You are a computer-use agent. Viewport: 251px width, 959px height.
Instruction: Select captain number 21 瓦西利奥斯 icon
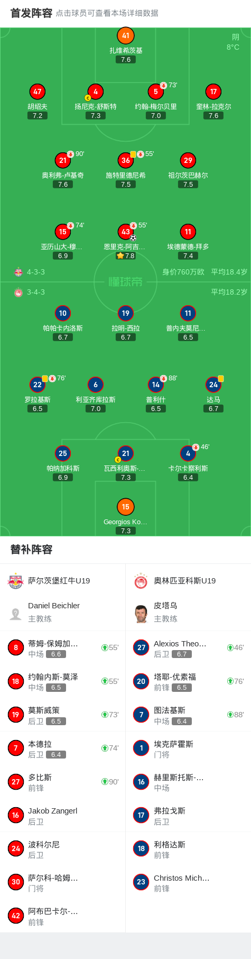126,453
